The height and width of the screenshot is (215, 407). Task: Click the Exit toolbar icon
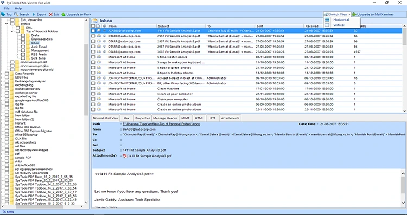click(x=50, y=14)
